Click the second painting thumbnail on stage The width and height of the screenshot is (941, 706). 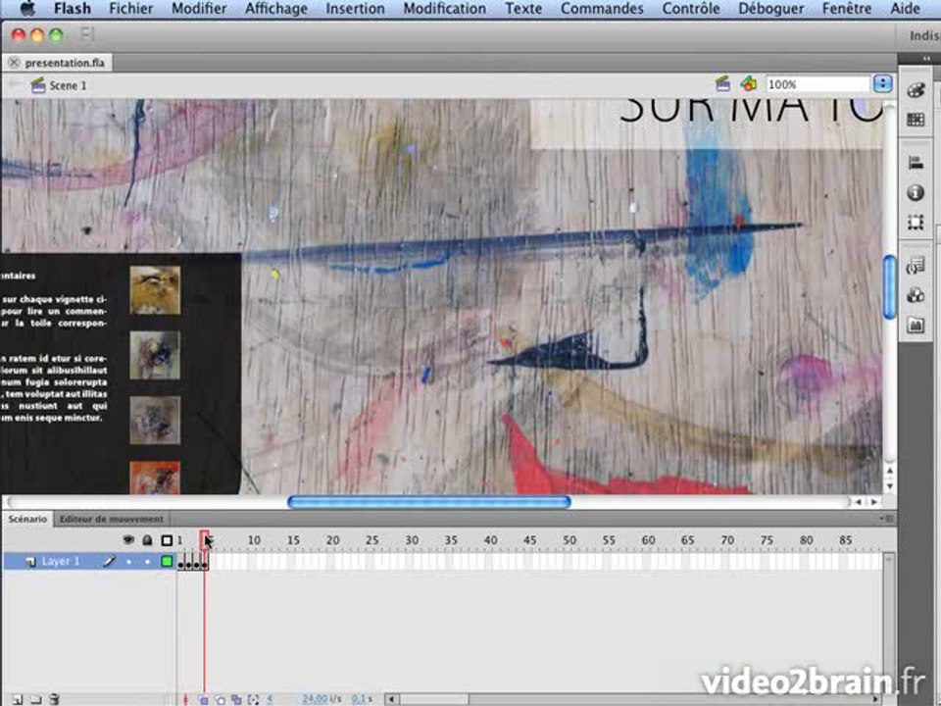tap(155, 355)
